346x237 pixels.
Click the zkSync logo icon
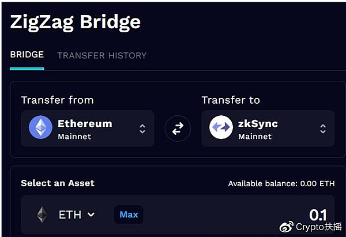point(221,127)
